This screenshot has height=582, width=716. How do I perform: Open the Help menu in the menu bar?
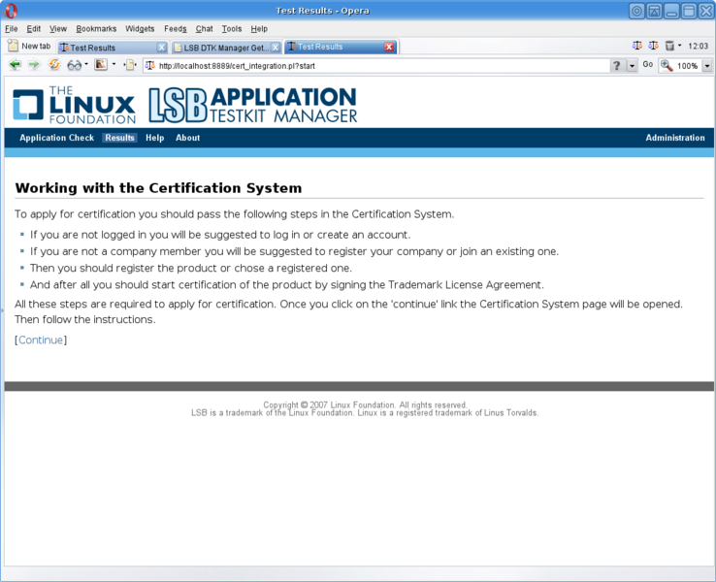click(x=259, y=29)
